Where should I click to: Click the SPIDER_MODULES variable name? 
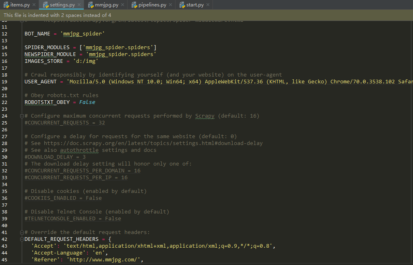47,48
